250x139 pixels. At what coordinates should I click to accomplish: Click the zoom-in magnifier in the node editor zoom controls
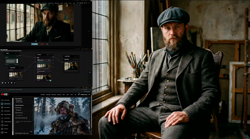[90, 75]
